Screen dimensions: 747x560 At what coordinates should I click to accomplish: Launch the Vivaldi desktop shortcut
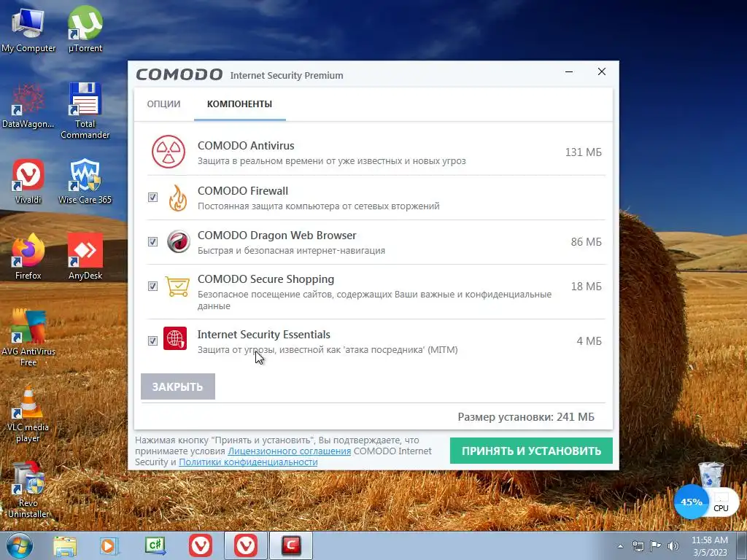point(28,181)
